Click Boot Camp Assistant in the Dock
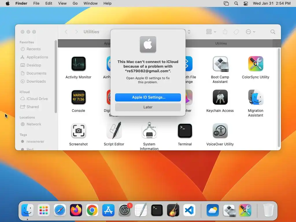Image resolution: width=296 pixels, height=222 pixels. 229,210
